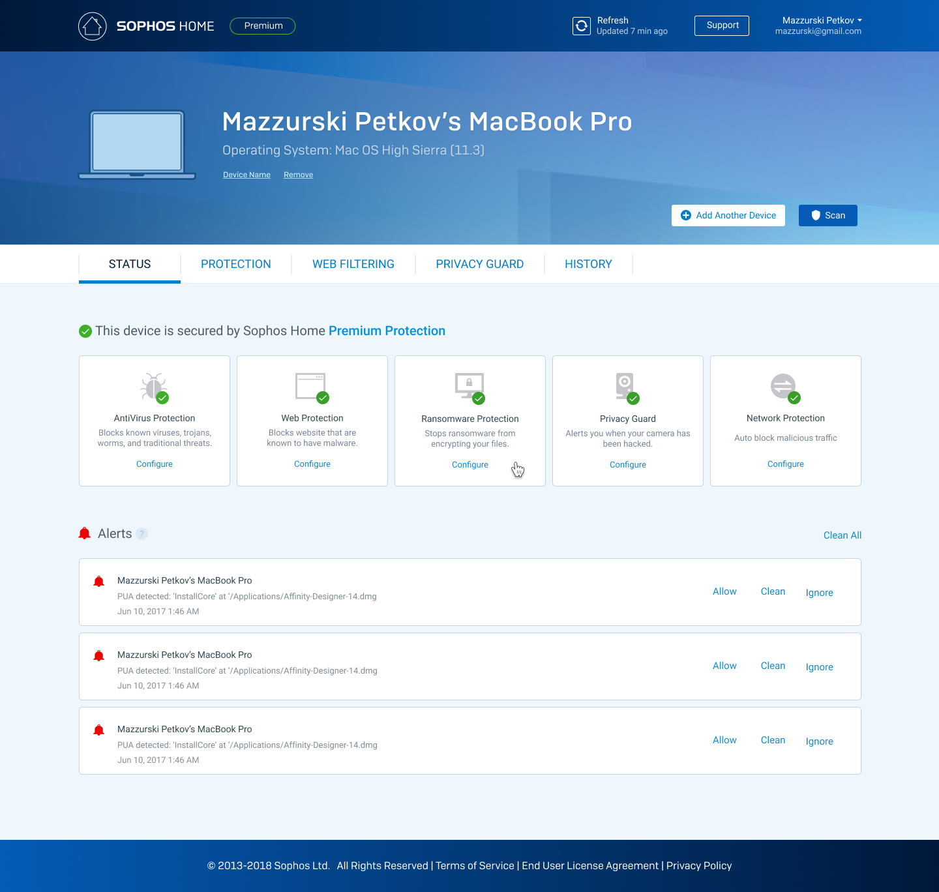Start a Scan of the device
Image resolution: width=939 pixels, height=892 pixels.
coord(828,215)
